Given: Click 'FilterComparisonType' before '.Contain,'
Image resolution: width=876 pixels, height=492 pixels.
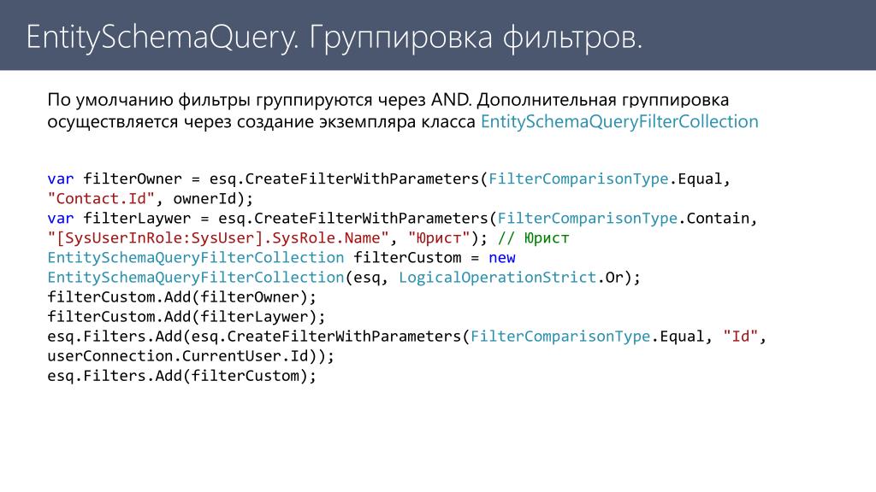Looking at the screenshot, I should (587, 218).
